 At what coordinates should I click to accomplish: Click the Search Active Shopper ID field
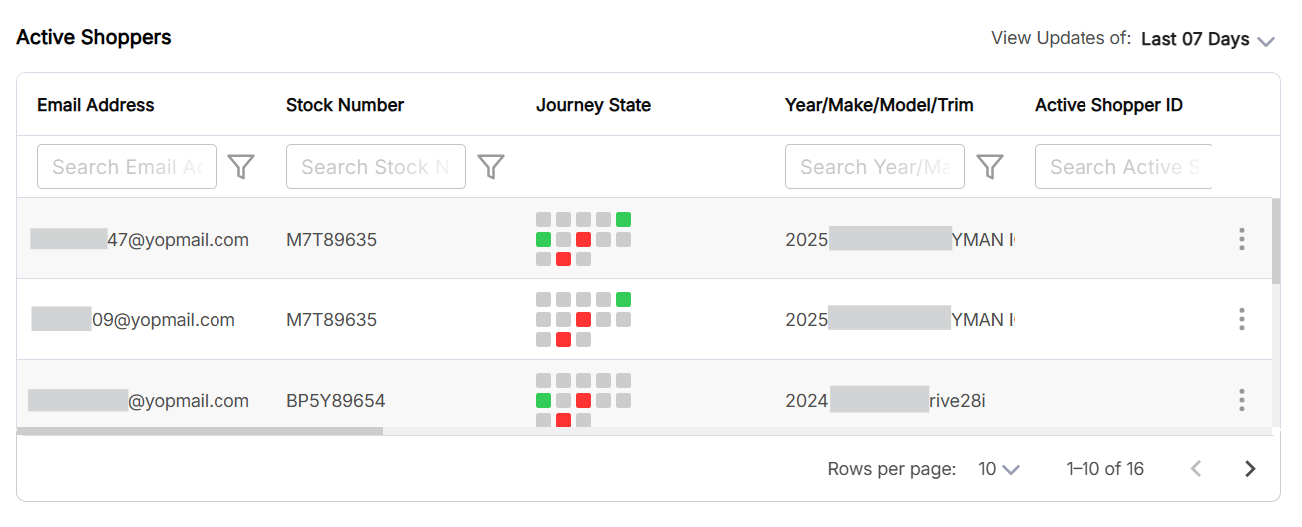coord(1123,167)
